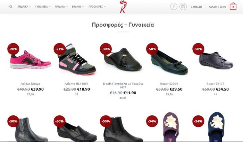Screen dimensions: 243x142
Task: View the purple cat slipper image
Action: [171, 127]
